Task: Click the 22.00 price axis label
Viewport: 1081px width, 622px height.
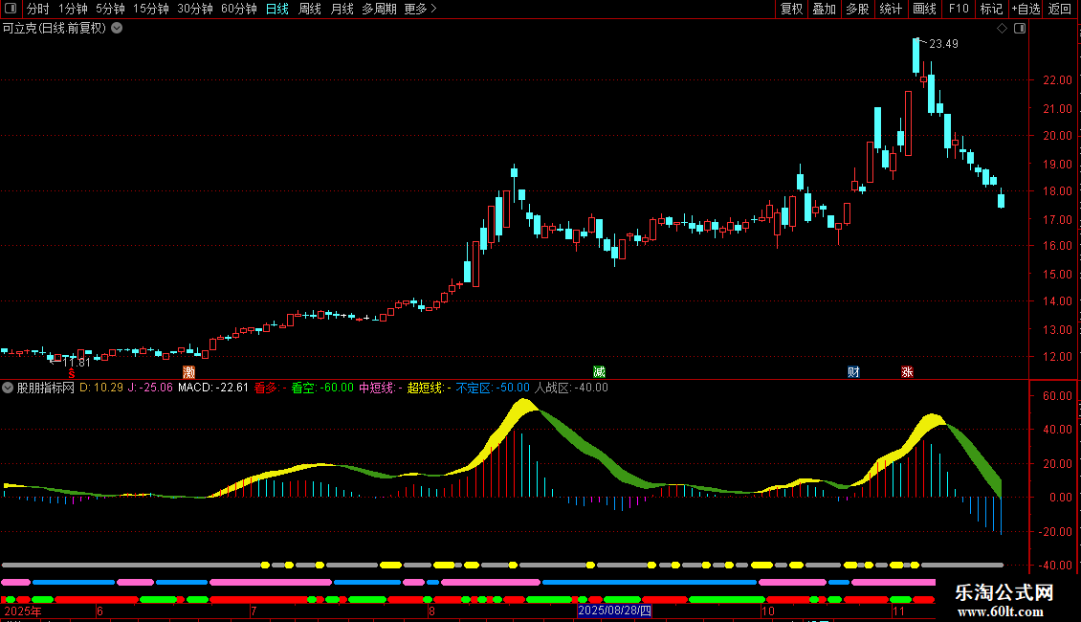Action: [x=1057, y=80]
